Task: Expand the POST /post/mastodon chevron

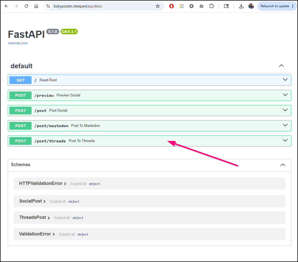Action: click(x=285, y=125)
